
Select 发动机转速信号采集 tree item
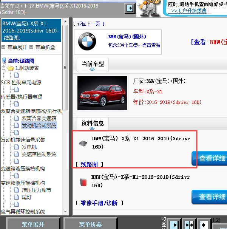[23, 140]
